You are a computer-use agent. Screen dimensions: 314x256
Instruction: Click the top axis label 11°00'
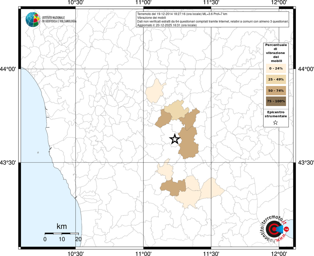143,2
